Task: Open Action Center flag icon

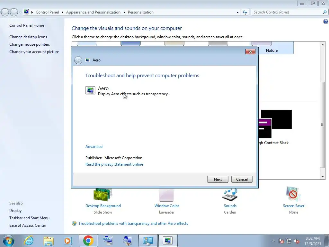Action: [x=281, y=241]
